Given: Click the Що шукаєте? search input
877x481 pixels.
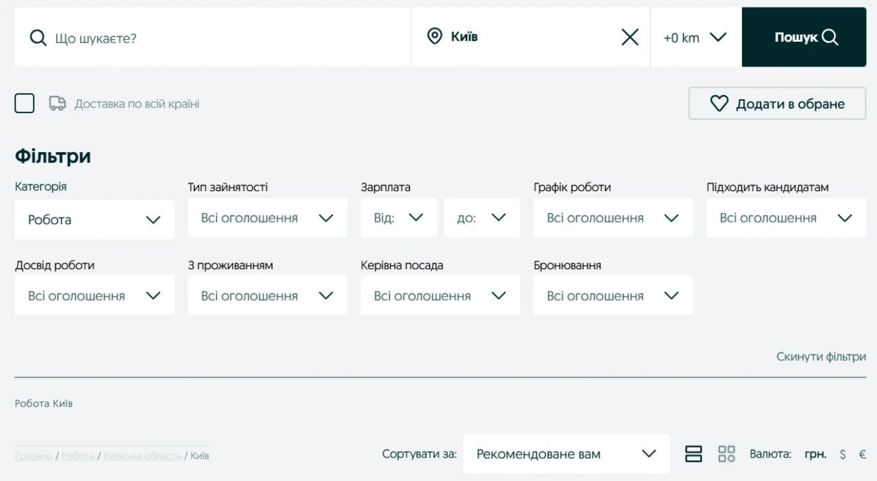Looking at the screenshot, I should 212,37.
